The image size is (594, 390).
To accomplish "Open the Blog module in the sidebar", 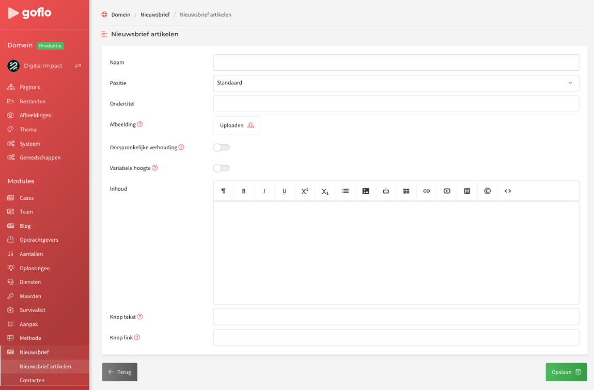I will pos(25,226).
